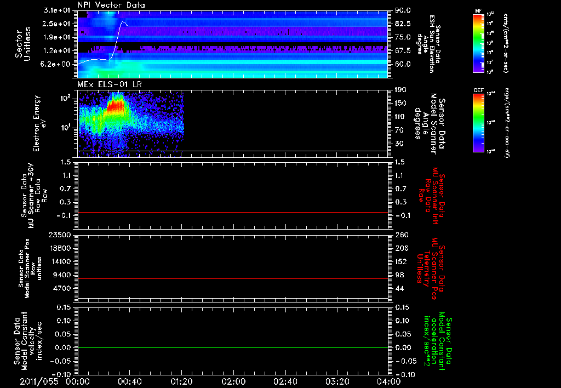Click the "9400" scanner position tick
This screenshot has height=388, width=561.
point(62,275)
